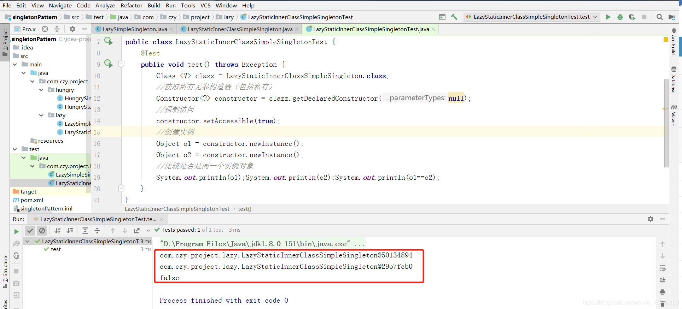The width and height of the screenshot is (682, 309).
Task: Open Run panel settings gear
Action: (651, 219)
